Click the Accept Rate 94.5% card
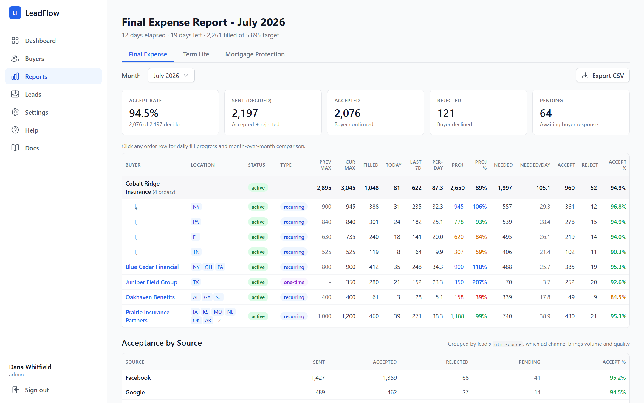The height and width of the screenshot is (403, 644). (x=170, y=113)
